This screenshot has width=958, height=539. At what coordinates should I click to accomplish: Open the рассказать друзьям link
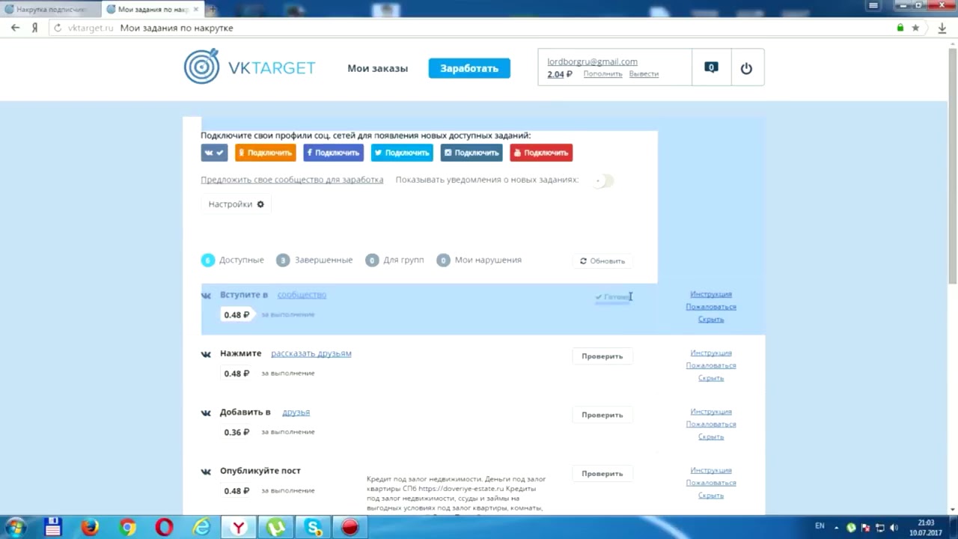pos(311,353)
